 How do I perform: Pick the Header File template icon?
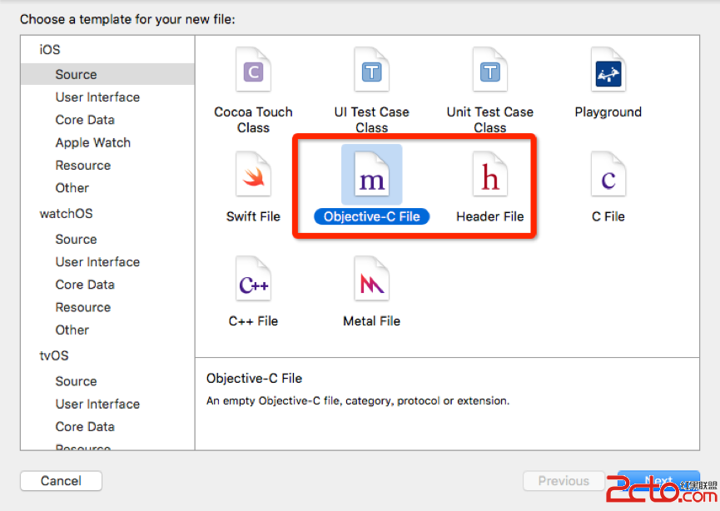(x=489, y=177)
